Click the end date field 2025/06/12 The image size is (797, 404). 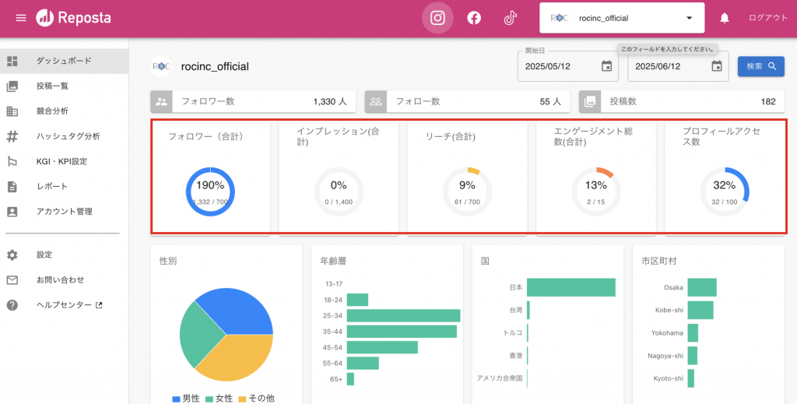pos(678,66)
